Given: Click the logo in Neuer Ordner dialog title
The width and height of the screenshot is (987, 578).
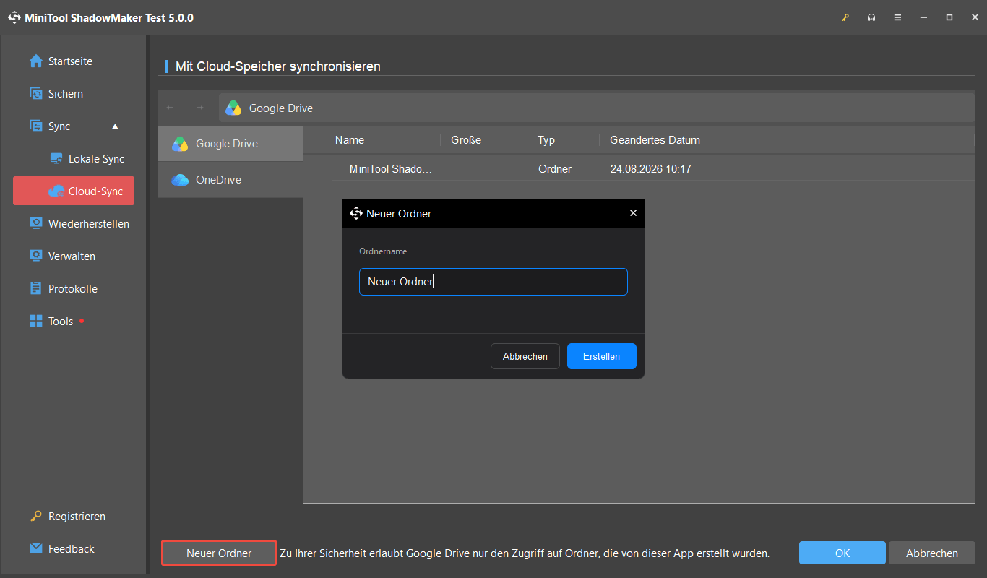Looking at the screenshot, I should tap(355, 213).
